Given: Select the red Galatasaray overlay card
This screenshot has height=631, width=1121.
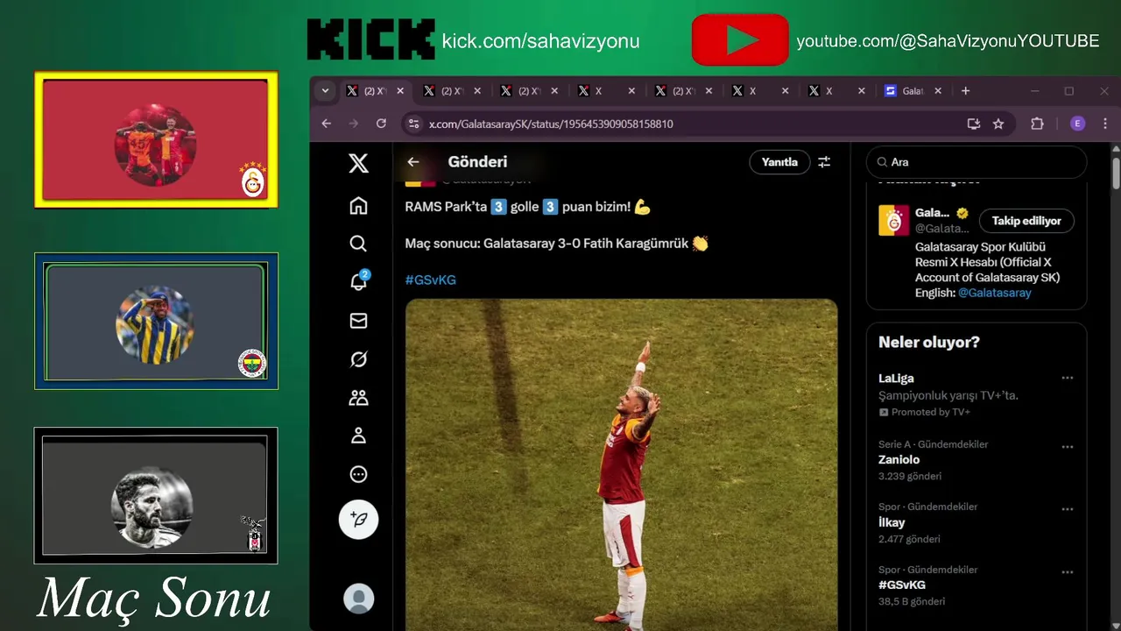Looking at the screenshot, I should point(156,139).
